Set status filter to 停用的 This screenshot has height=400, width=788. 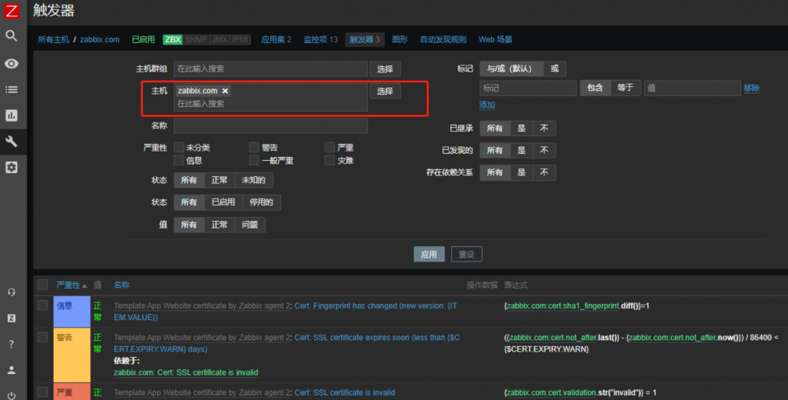262,202
